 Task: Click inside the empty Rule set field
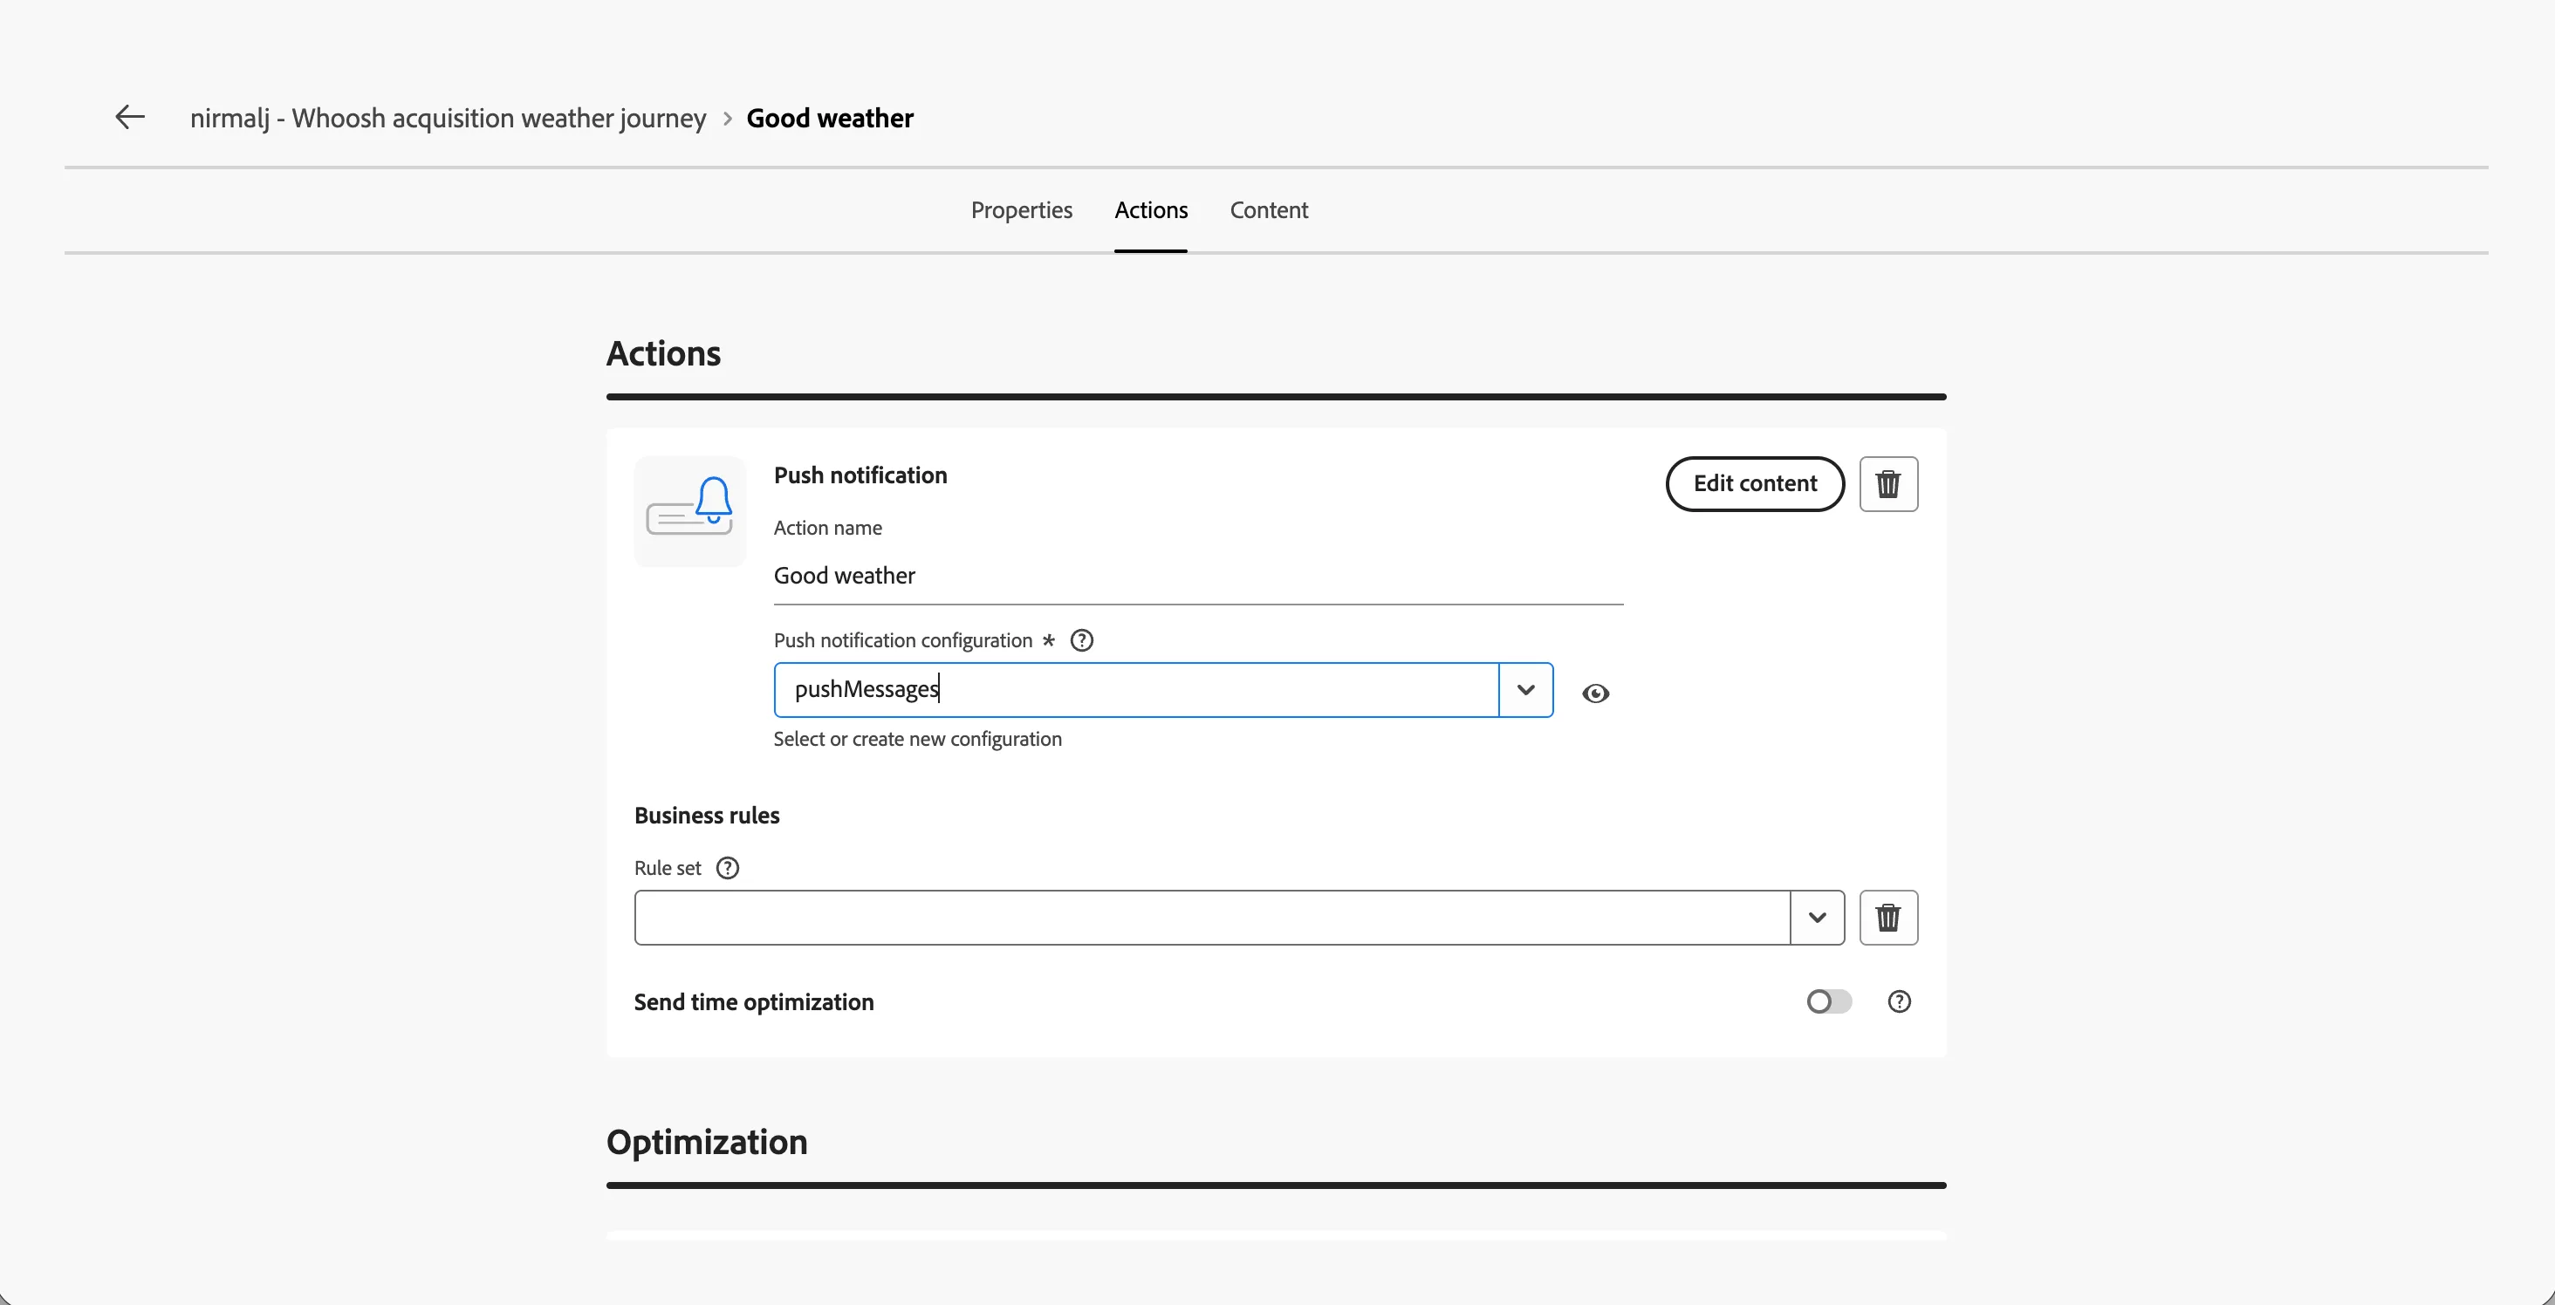click(1212, 918)
